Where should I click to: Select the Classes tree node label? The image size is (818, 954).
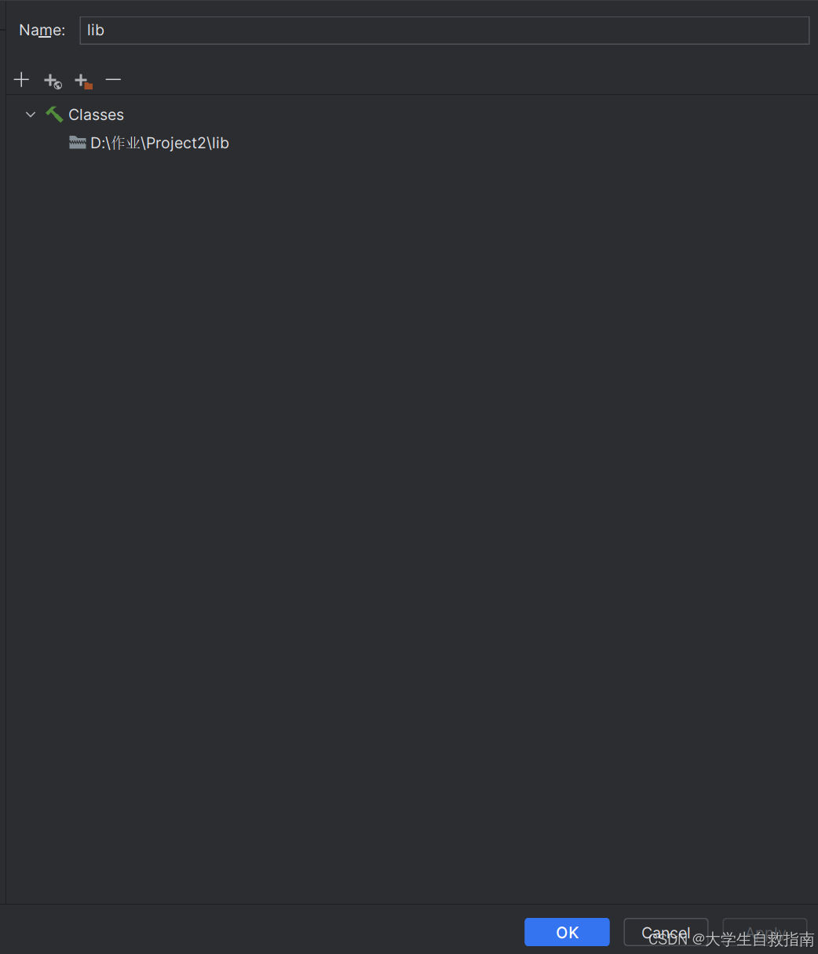[x=96, y=115]
